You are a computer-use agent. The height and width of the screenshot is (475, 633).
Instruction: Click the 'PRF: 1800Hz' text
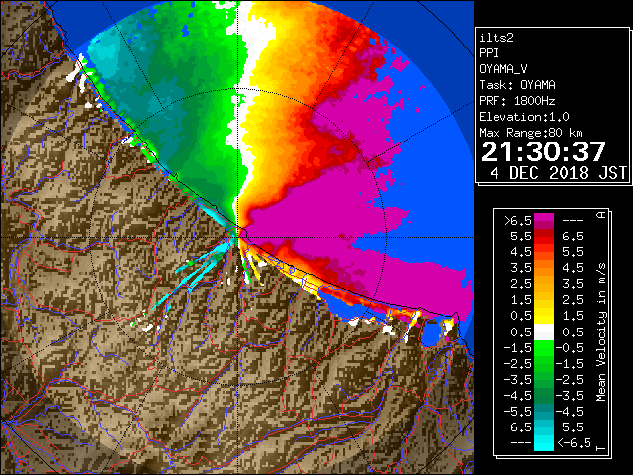pyautogui.click(x=517, y=101)
